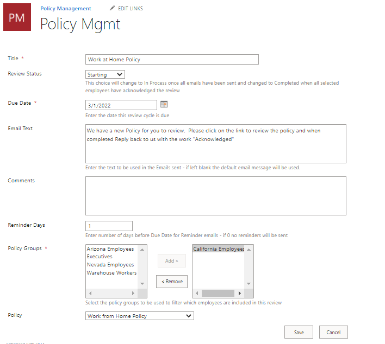Select Nevada Employees in available groups
This screenshot has width=385, height=344.
pyautogui.click(x=110, y=265)
